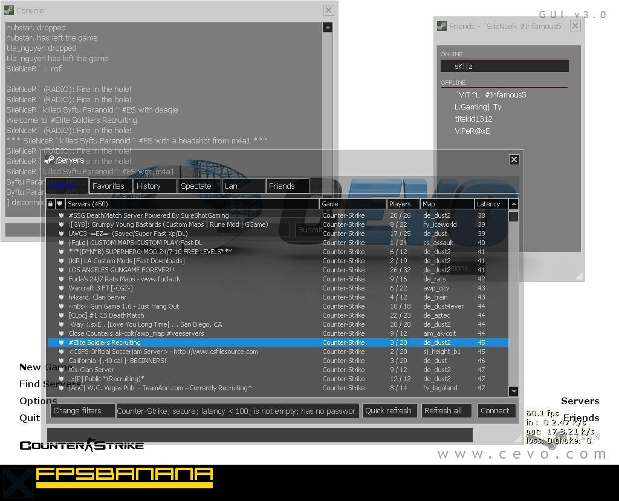
Task: Close the Friends window
Action: pos(575,26)
